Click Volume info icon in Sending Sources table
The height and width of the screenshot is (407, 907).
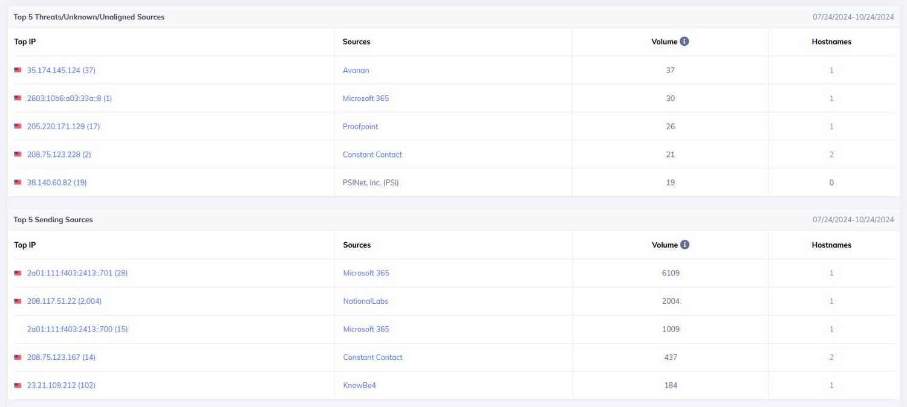click(x=684, y=245)
